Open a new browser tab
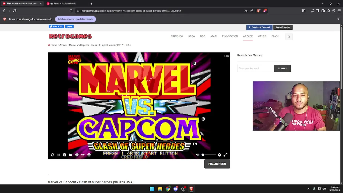Viewport: 343px width, 193px height. [x=91, y=3]
